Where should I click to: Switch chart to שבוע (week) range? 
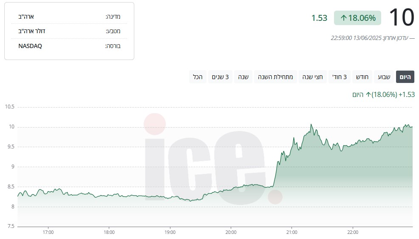pos(384,77)
